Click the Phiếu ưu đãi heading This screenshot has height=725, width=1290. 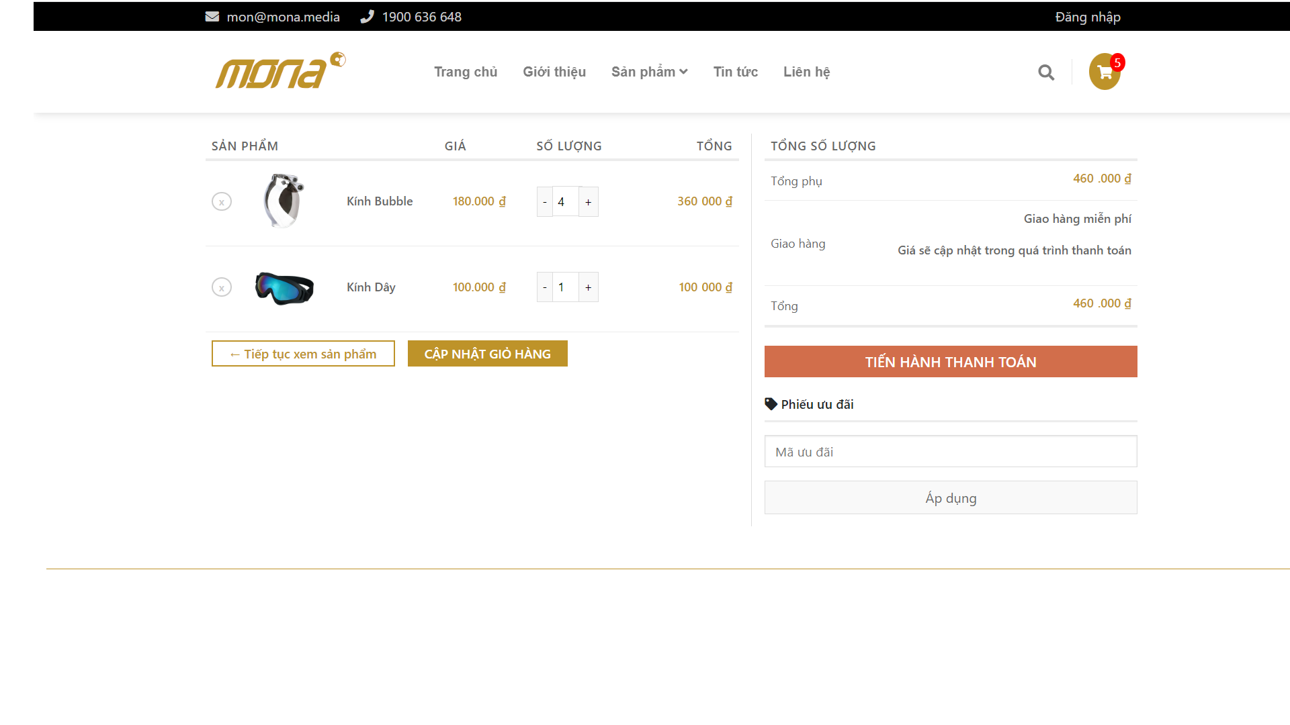pyautogui.click(x=817, y=404)
